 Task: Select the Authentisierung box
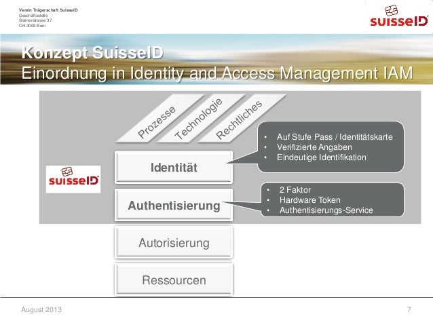point(174,205)
